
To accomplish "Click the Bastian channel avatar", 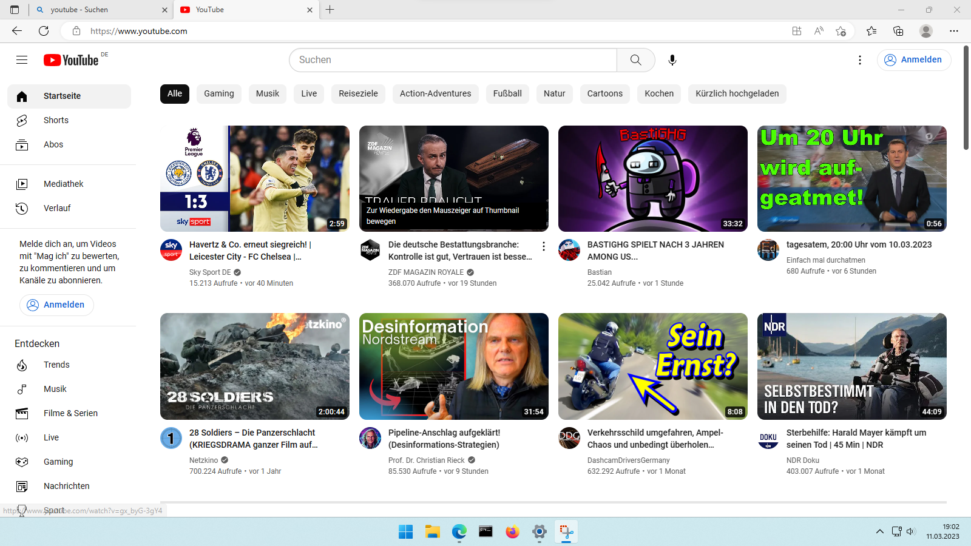I will click(569, 249).
